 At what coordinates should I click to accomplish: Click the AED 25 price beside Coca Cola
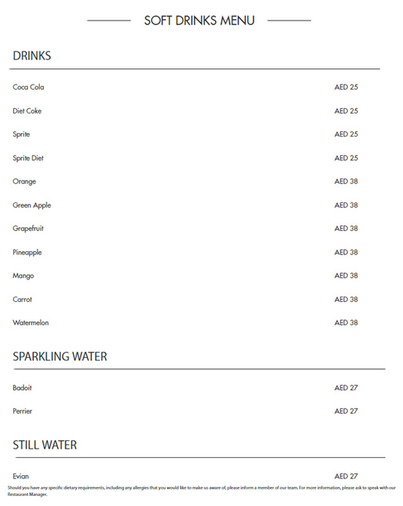346,87
